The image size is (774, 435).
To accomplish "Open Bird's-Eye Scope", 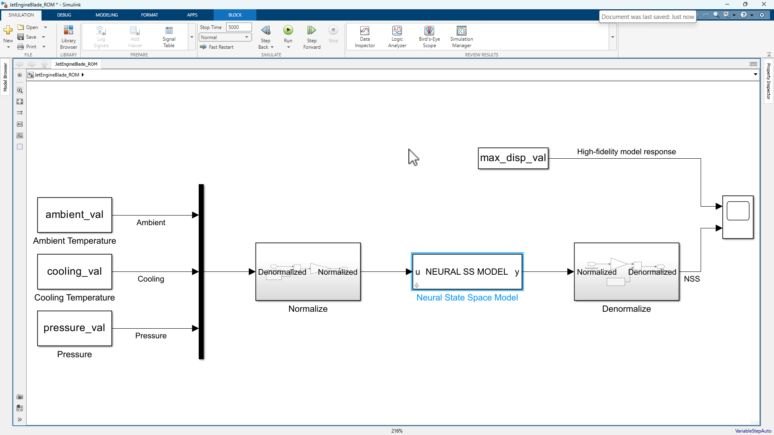I will [x=429, y=37].
